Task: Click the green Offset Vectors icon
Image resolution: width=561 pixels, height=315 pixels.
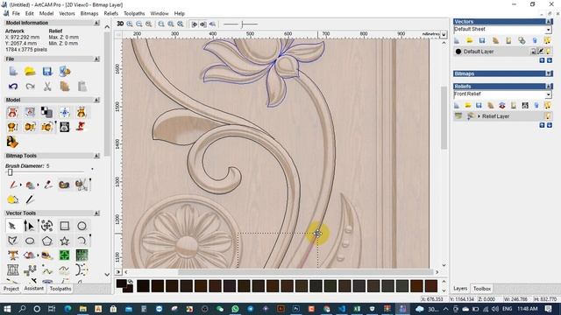Action: coord(64,255)
